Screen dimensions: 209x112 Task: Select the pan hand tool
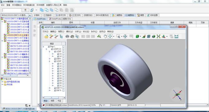[x=105, y=36]
